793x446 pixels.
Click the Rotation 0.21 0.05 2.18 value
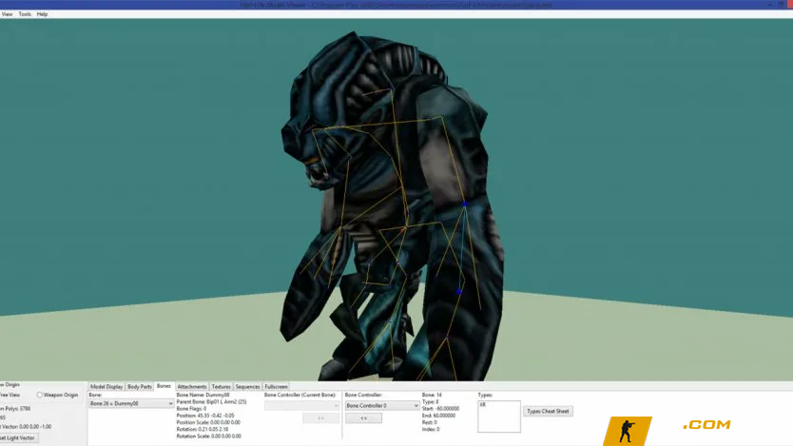tap(203, 429)
